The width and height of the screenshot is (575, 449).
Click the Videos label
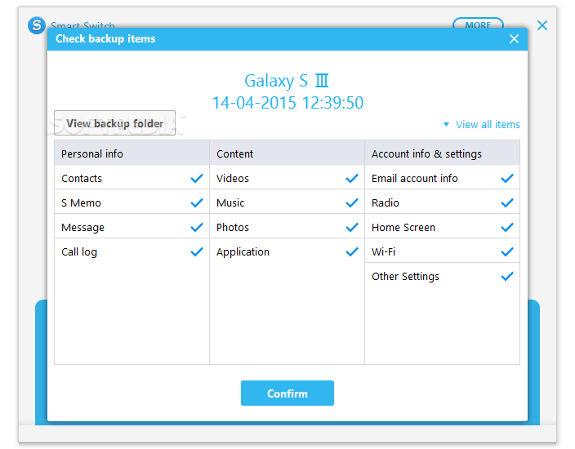tap(233, 179)
